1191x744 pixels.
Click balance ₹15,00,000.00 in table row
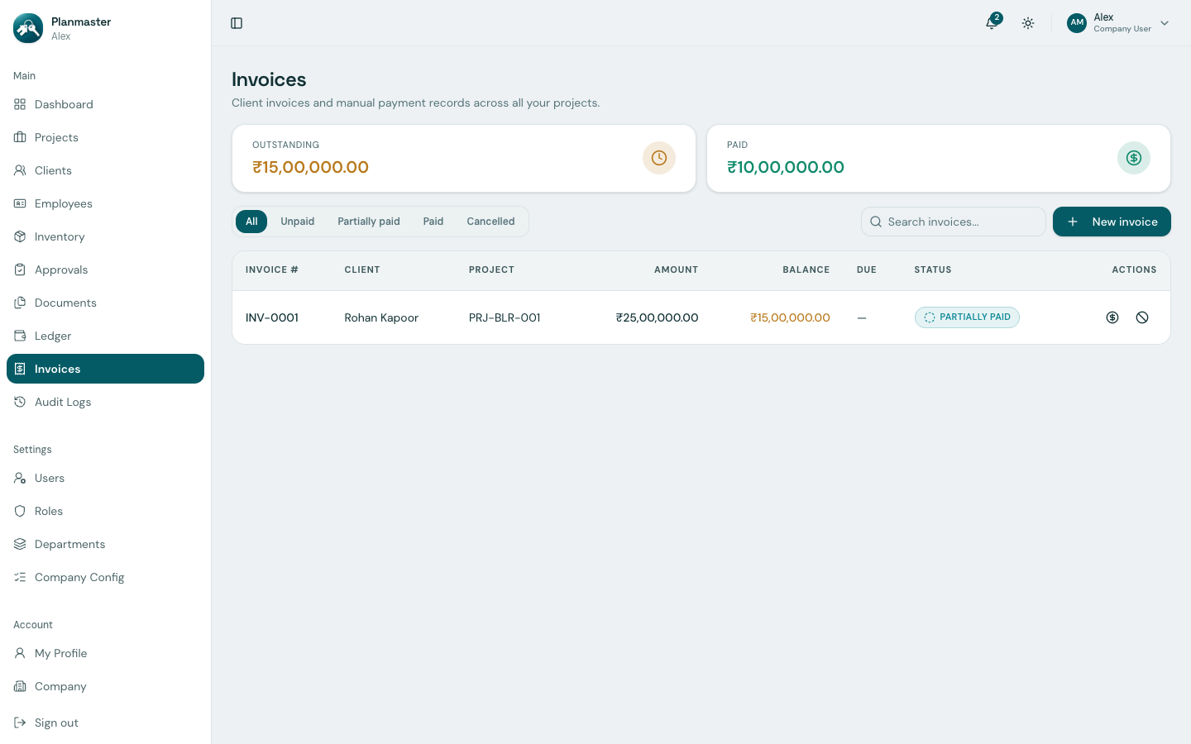tap(790, 317)
